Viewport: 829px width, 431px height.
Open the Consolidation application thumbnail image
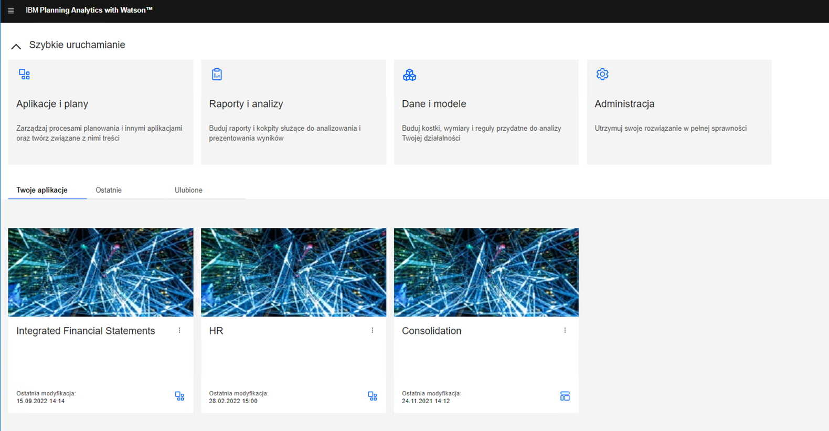(x=486, y=272)
